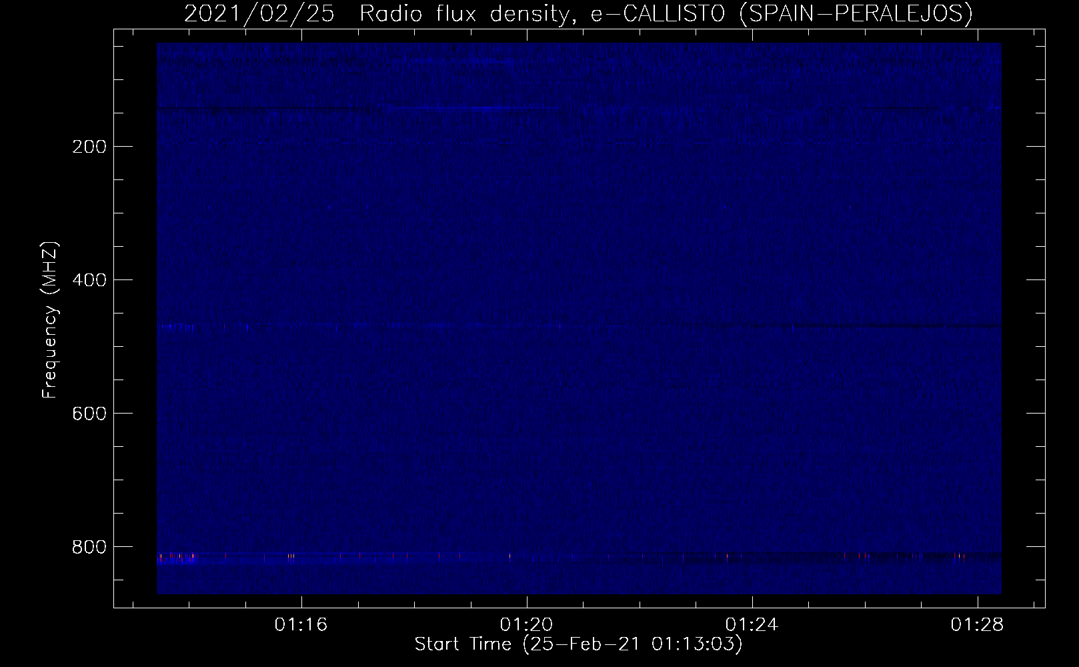The width and height of the screenshot is (1079, 667).
Task: Click the plot title '2021/02/25 Radio flux density'
Action: (x=578, y=13)
